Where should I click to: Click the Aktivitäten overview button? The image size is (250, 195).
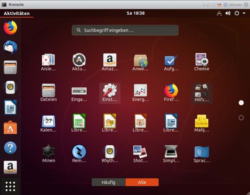(x=17, y=13)
